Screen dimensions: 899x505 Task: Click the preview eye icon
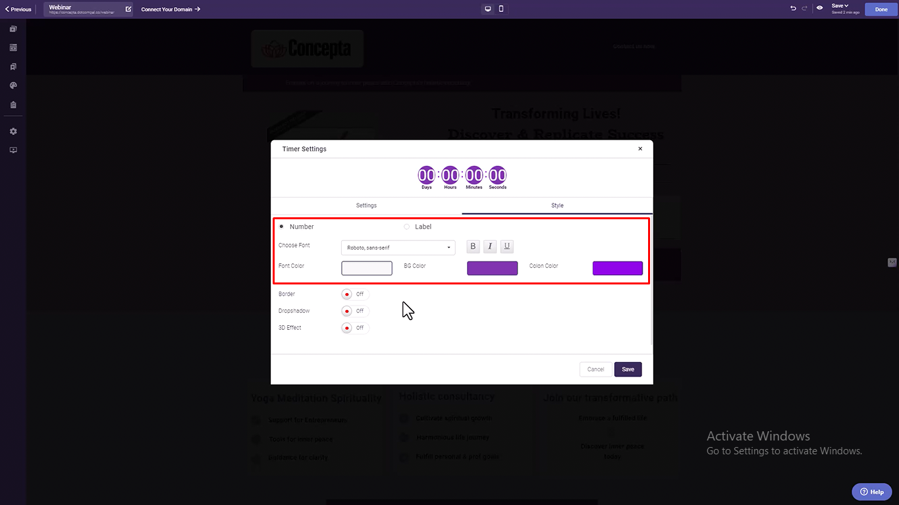(820, 9)
